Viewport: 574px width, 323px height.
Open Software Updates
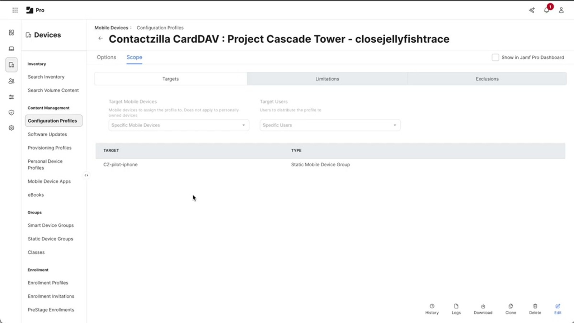tap(47, 134)
